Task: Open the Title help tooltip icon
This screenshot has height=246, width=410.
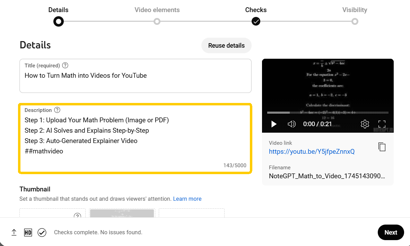Action: click(65, 65)
